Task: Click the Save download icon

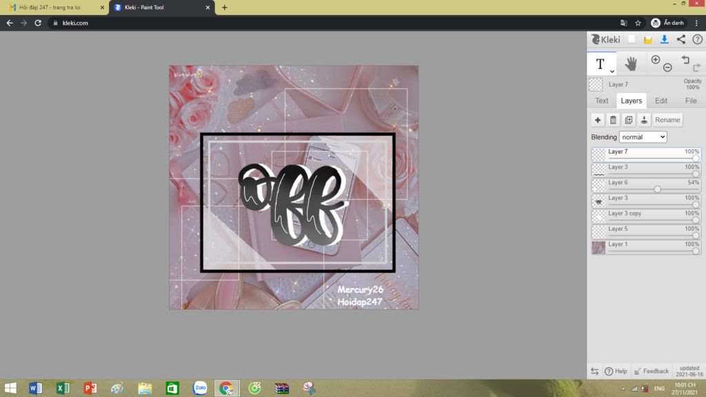Action: 665,39
